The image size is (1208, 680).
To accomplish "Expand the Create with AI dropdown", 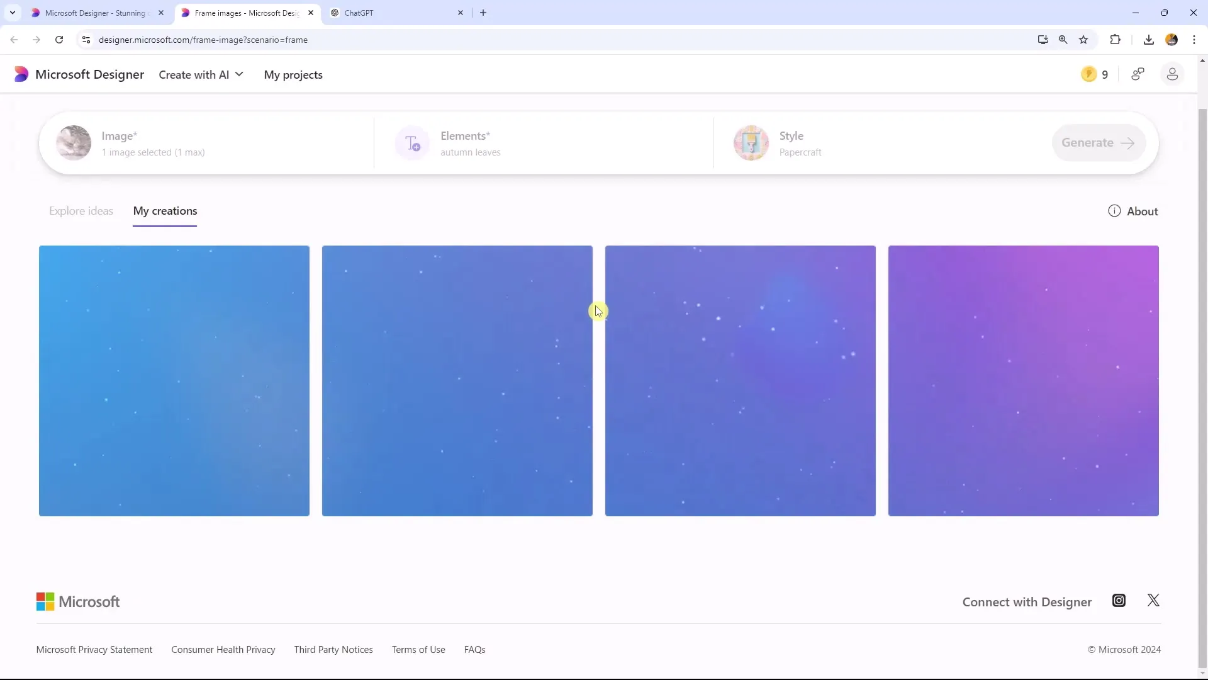I will click(x=201, y=75).
